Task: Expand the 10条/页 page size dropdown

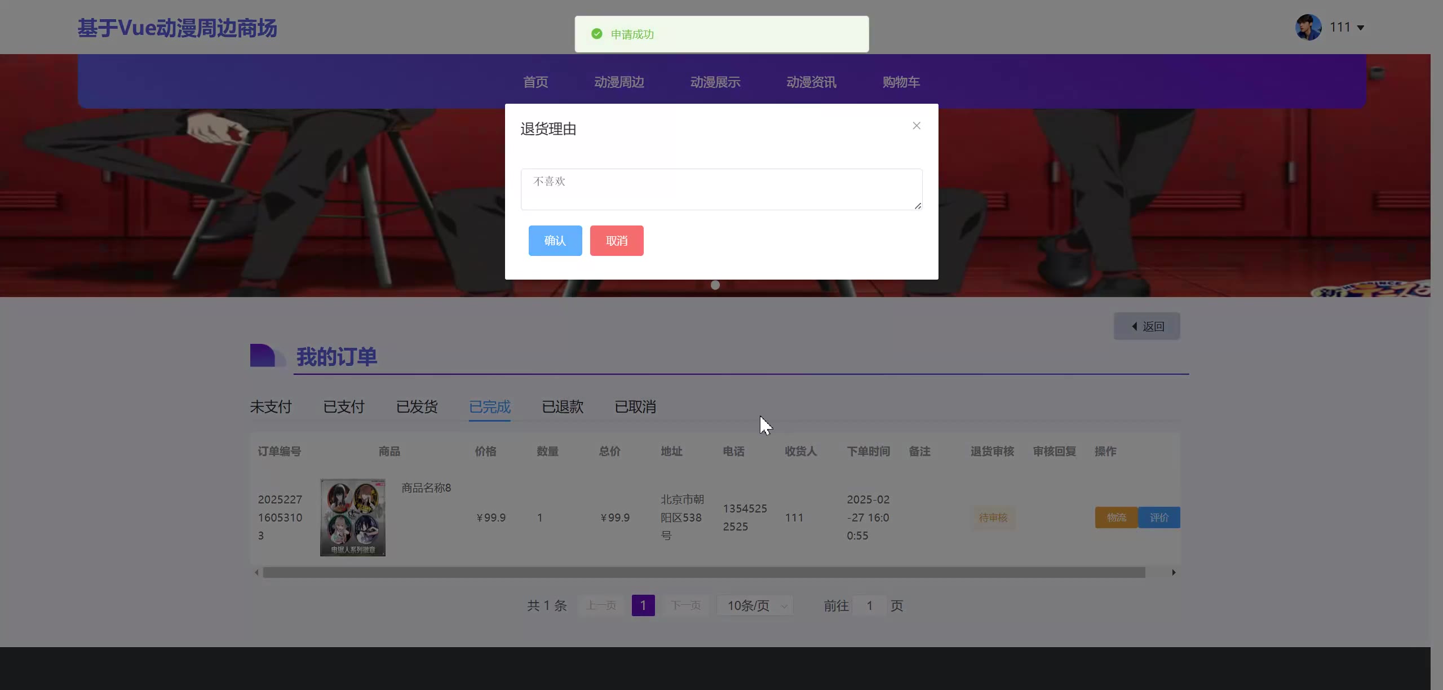Action: [x=755, y=605]
